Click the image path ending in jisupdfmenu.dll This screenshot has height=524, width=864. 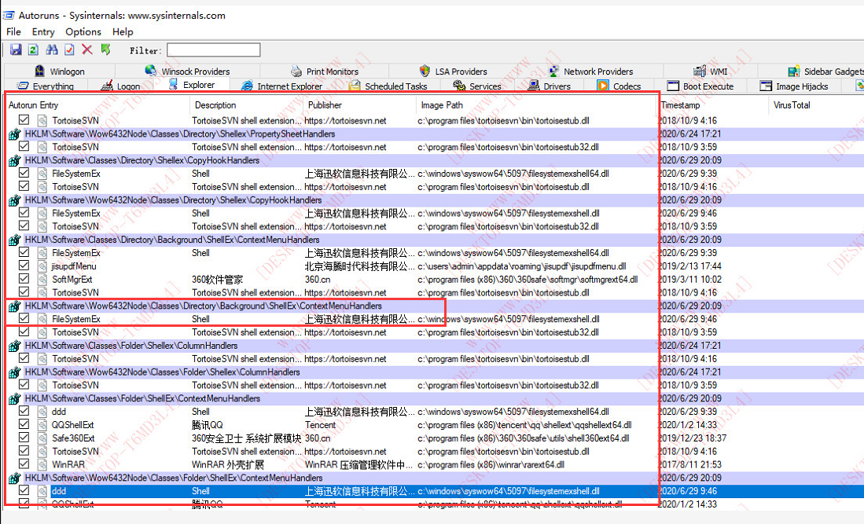coord(522,266)
